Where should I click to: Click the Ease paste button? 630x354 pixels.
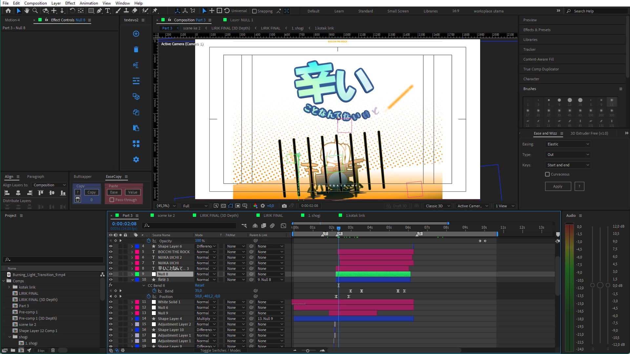(114, 192)
